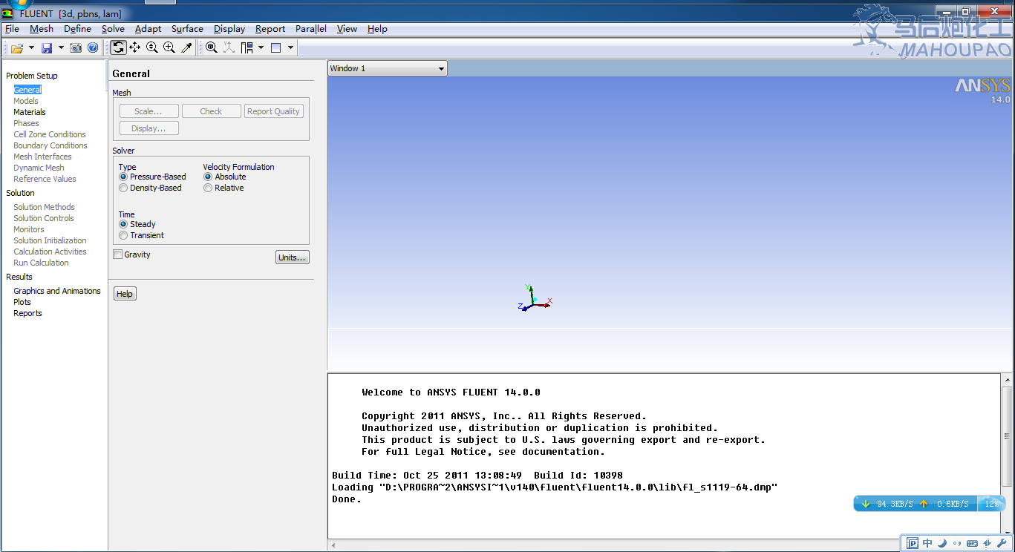The image size is (1015, 552).
Task: Select Cell Zone Conditions tree item
Action: click(x=50, y=134)
